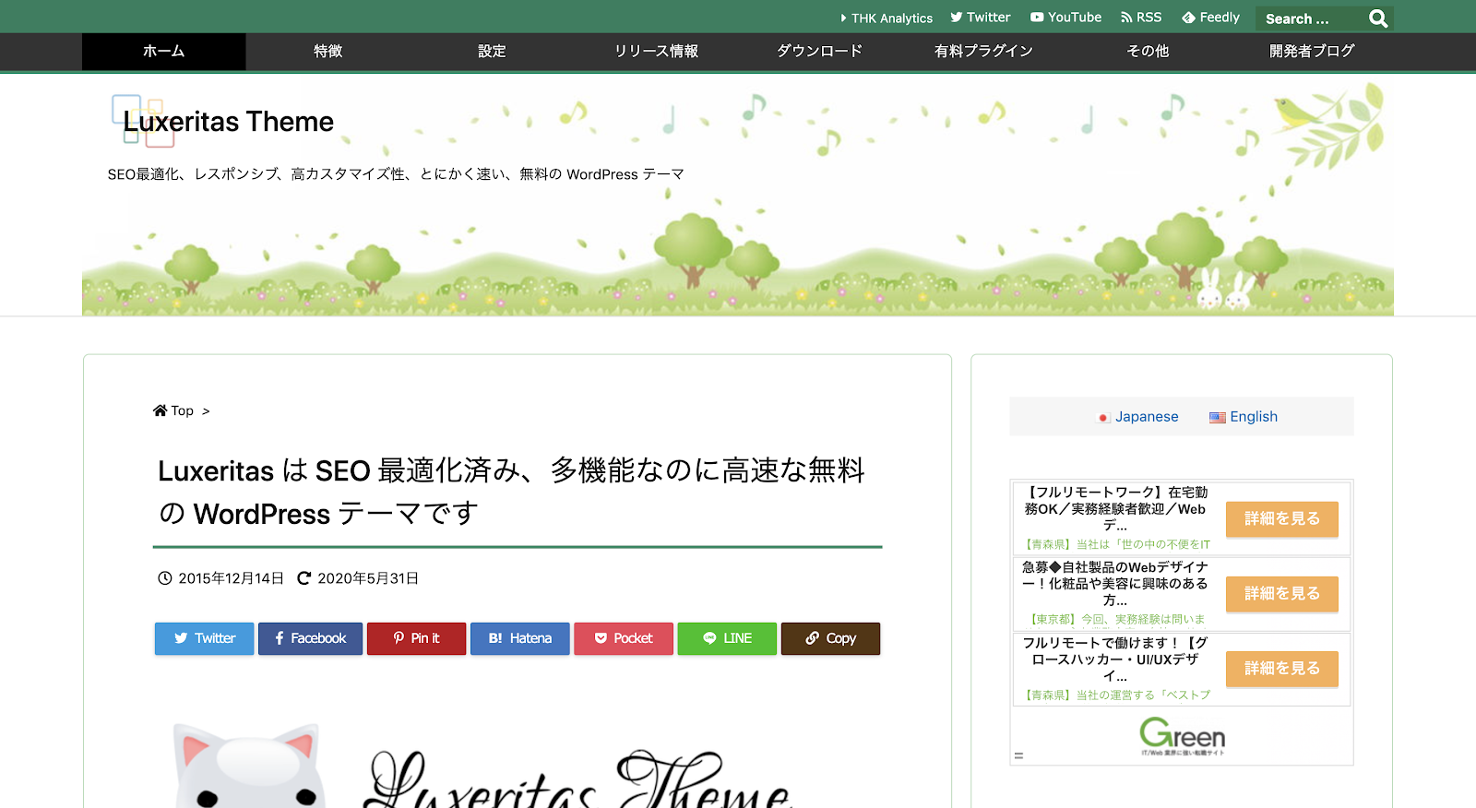Click the clock icon beside publish date
Image resolution: width=1476 pixels, height=808 pixels.
tap(165, 578)
